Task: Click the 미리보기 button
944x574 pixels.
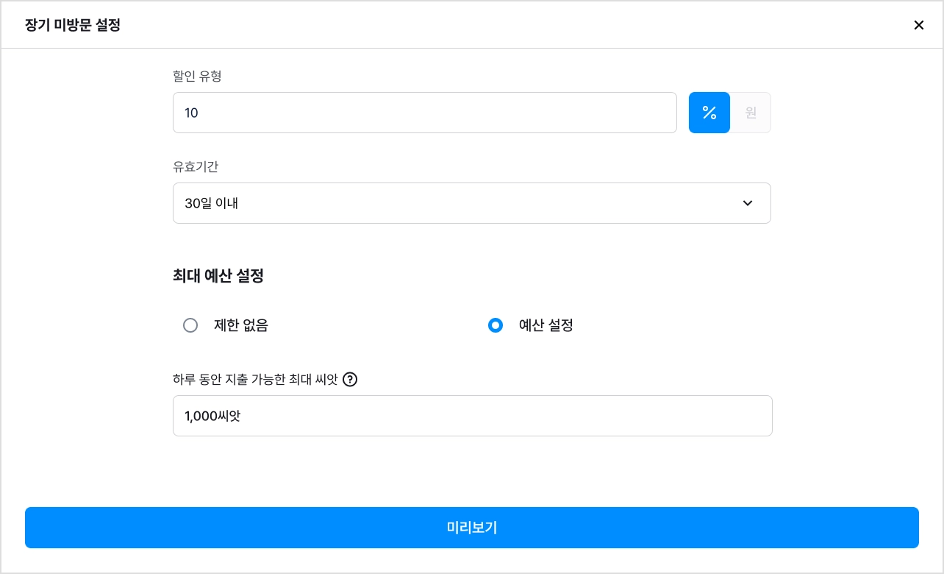Action: (x=472, y=528)
